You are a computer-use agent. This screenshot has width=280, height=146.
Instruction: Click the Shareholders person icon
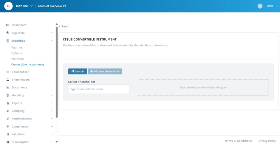pyautogui.click(x=8, y=80)
